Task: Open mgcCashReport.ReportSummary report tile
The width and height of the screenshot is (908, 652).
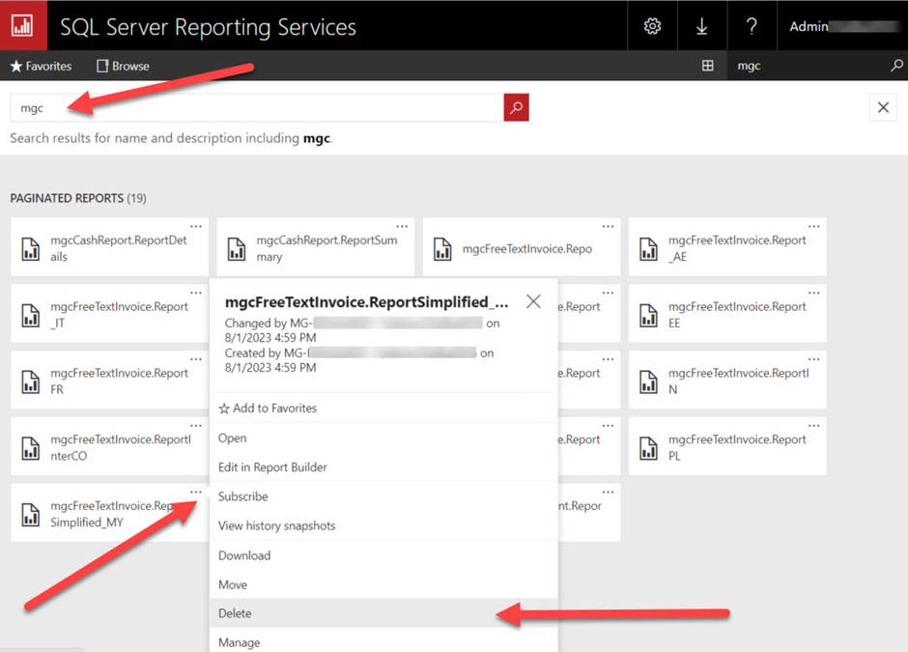Action: [x=316, y=247]
